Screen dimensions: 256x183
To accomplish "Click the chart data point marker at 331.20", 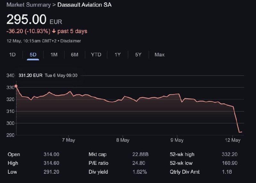I will click(x=16, y=86).
